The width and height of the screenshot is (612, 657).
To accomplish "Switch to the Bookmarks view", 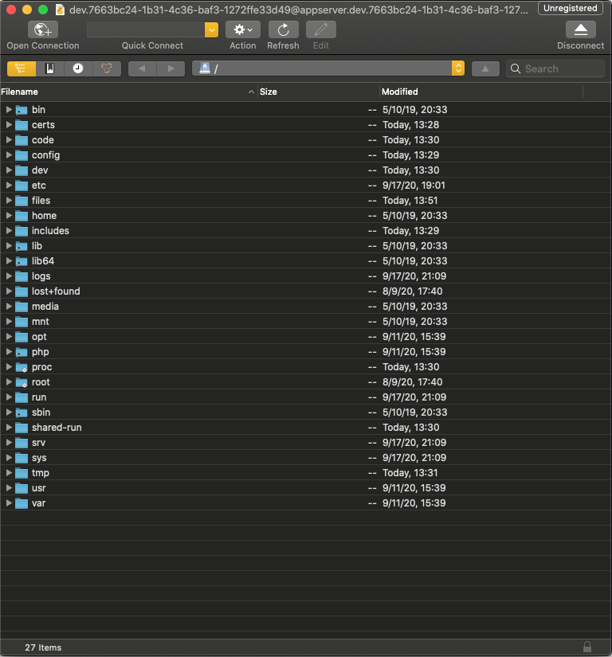I will pyautogui.click(x=50, y=68).
